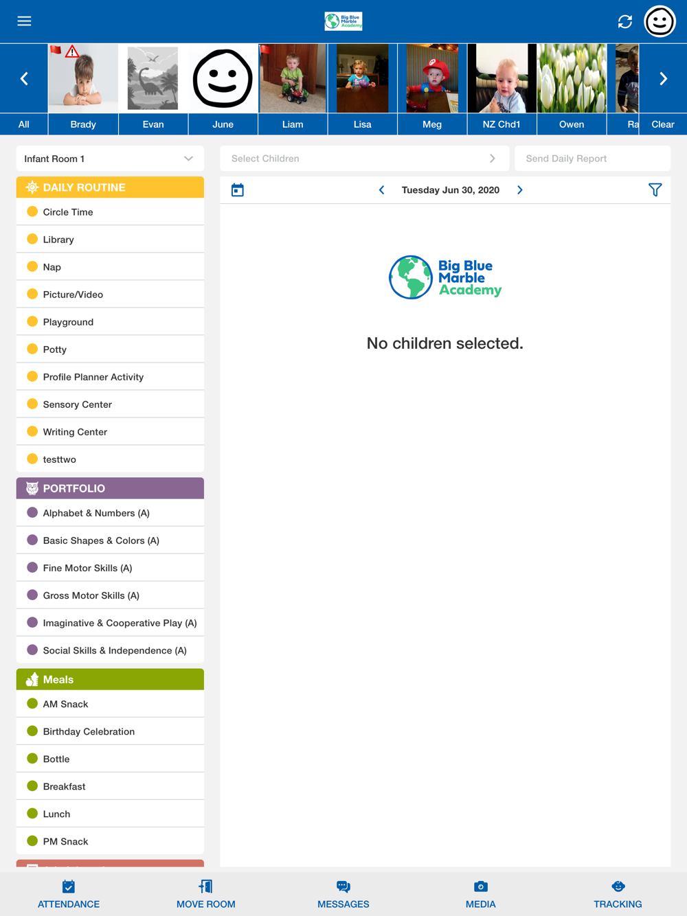Screen dimensions: 687x916
Task: Select Birthday Celebration meal
Action: pos(110,731)
